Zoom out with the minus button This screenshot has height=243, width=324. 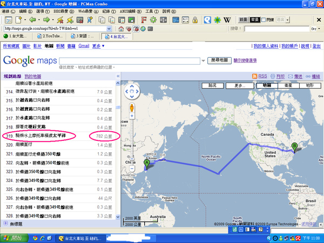[132, 168]
